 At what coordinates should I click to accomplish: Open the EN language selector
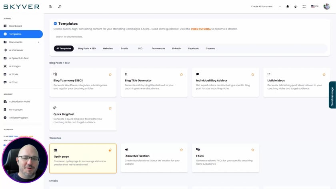[x=315, y=6]
